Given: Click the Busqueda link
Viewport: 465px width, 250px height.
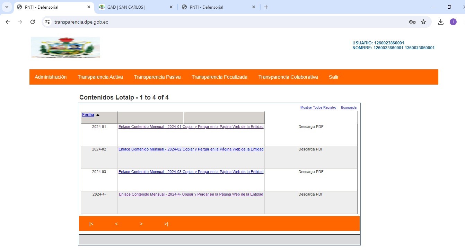Looking at the screenshot, I should coord(349,107).
